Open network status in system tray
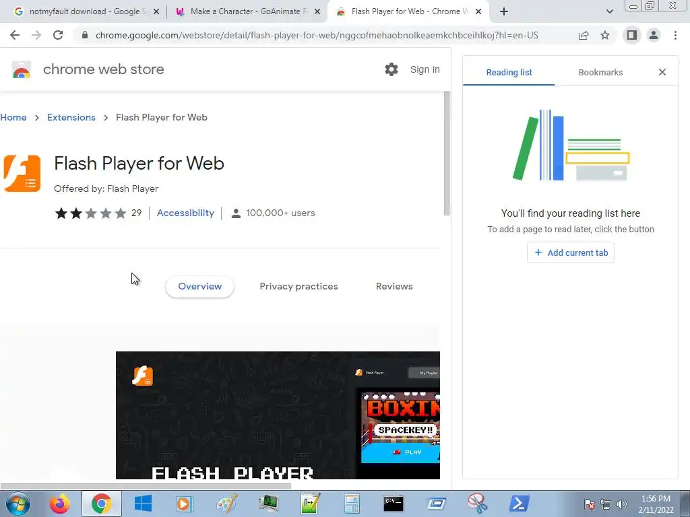Viewport: 690px width, 517px height. coord(606,505)
